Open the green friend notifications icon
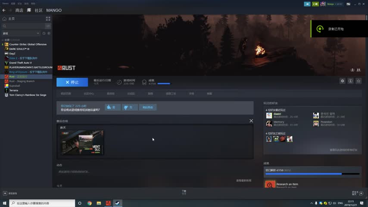The width and height of the screenshot is (368, 207). click(315, 4)
